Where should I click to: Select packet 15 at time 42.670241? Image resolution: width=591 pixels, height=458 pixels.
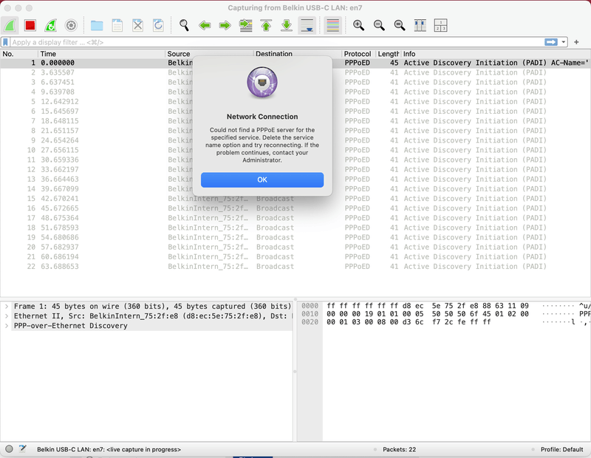pyautogui.click(x=295, y=199)
